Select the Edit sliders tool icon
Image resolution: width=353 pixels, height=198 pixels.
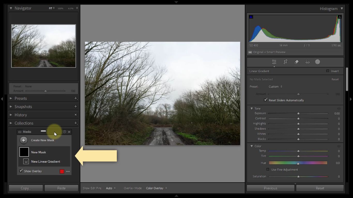(x=274, y=62)
